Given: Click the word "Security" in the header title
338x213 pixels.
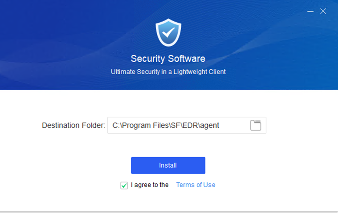Looking at the screenshot, I should coord(147,59).
